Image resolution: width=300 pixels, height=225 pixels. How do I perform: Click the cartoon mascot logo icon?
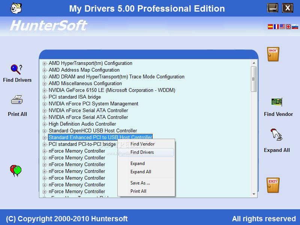pos(16,8)
